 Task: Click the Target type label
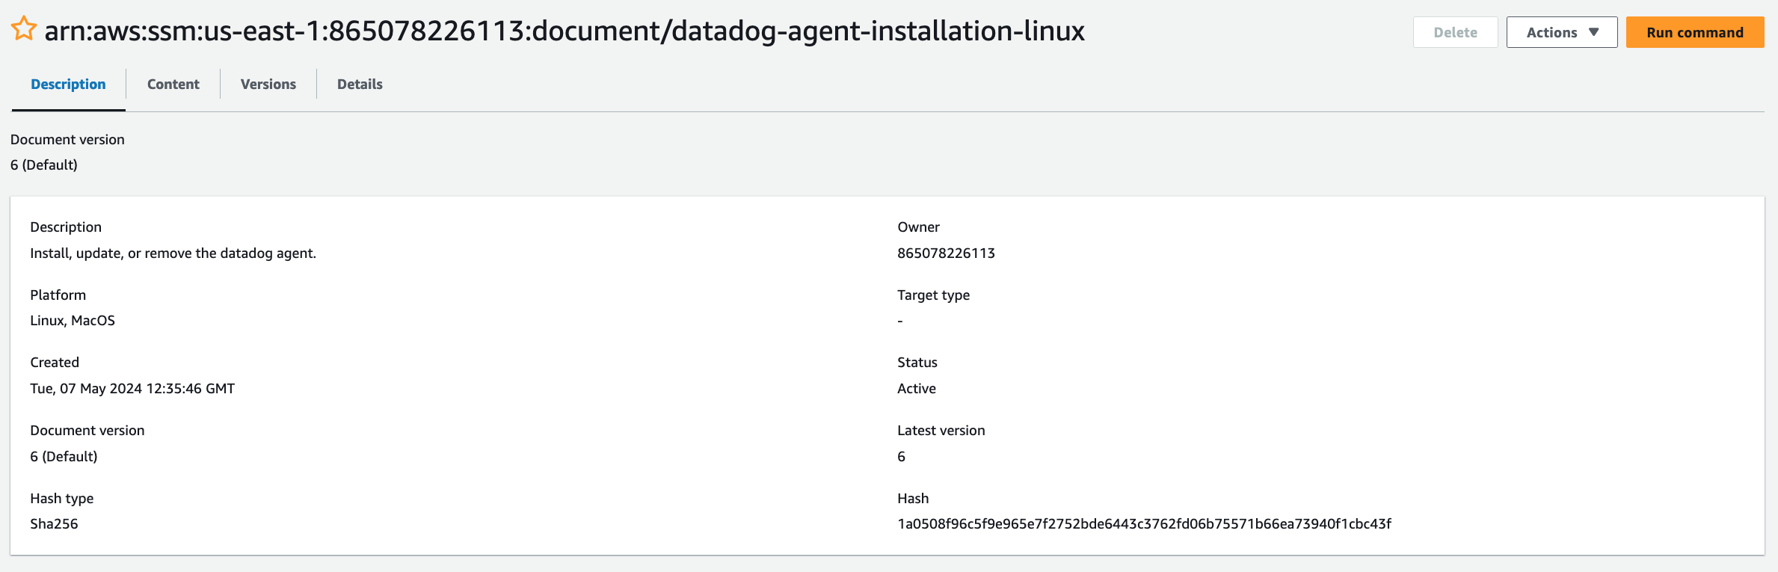(933, 295)
